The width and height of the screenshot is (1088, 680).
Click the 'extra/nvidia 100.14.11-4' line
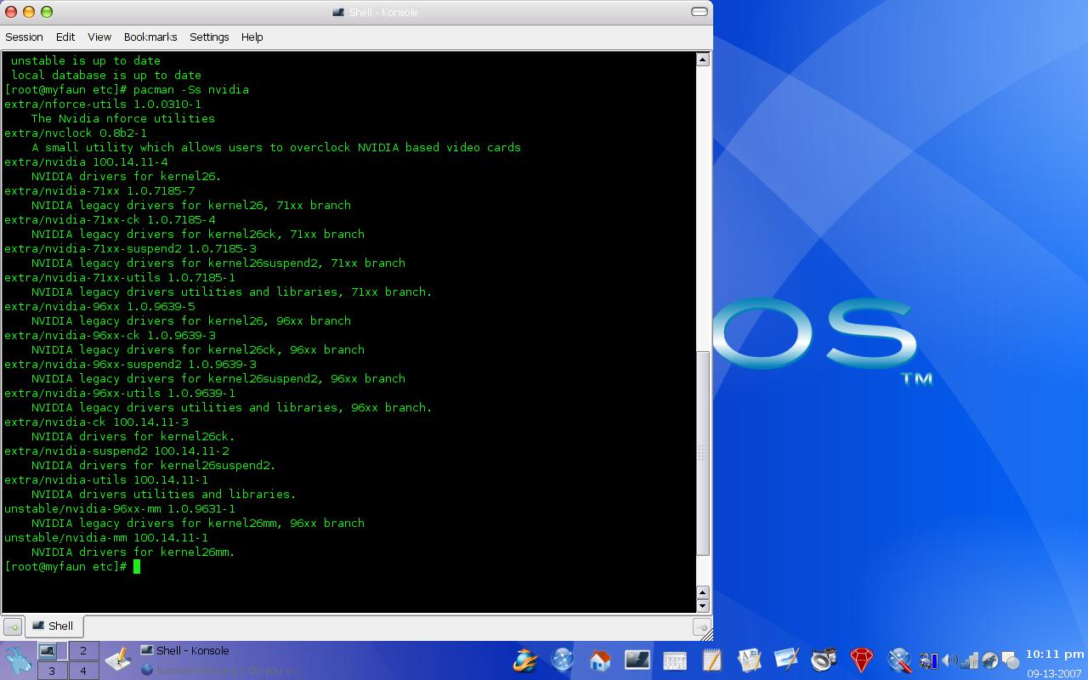pos(86,161)
